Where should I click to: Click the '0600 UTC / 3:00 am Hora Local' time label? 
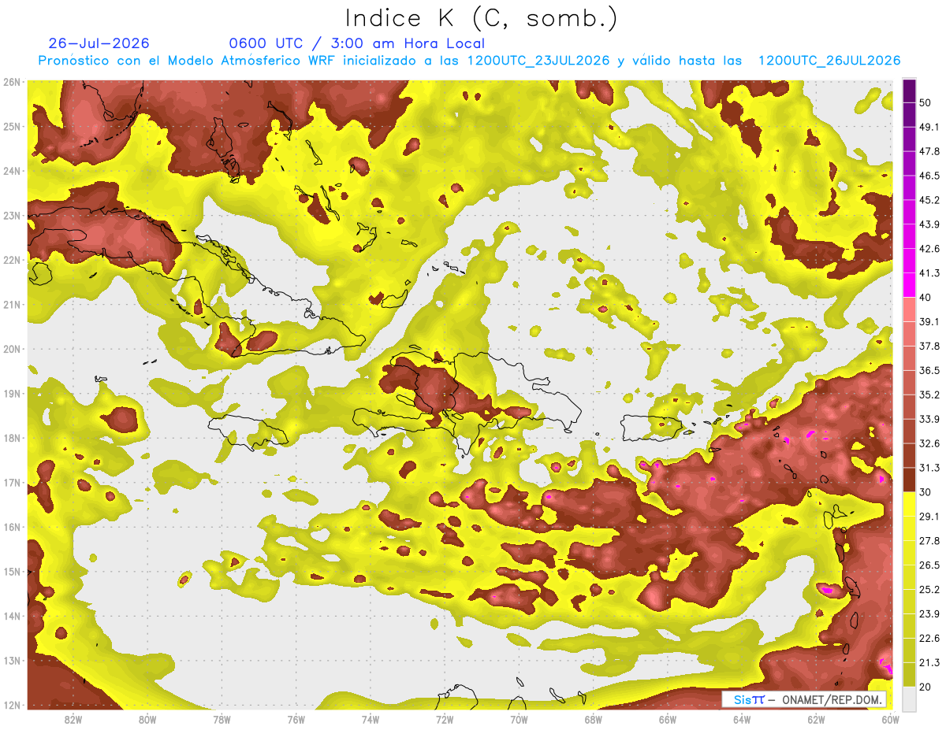357,44
